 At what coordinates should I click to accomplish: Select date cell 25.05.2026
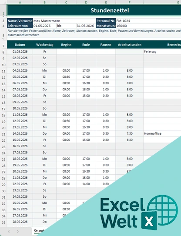point(20,203)
